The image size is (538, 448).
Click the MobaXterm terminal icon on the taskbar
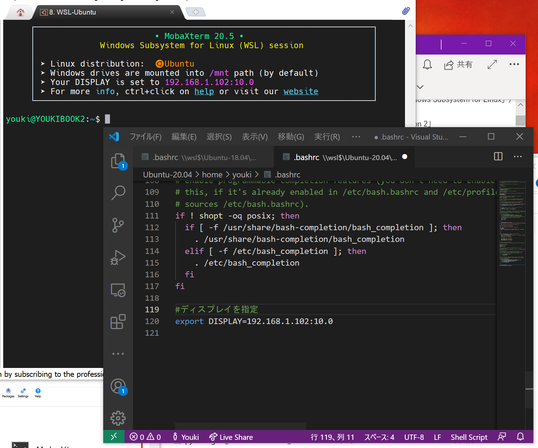[20, 445]
